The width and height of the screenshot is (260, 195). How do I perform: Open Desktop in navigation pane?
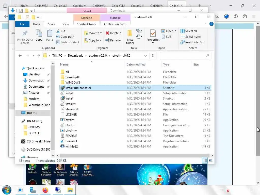point(31,74)
